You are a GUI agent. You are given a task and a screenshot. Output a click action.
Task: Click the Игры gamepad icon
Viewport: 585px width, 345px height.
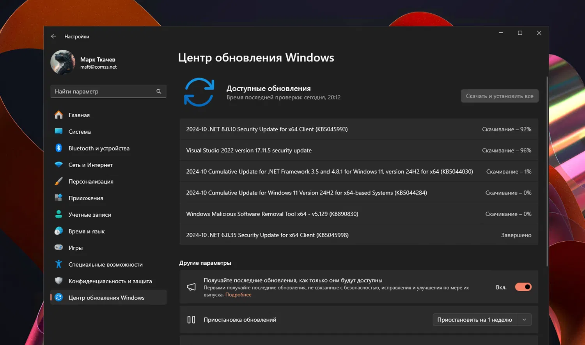pyautogui.click(x=58, y=248)
